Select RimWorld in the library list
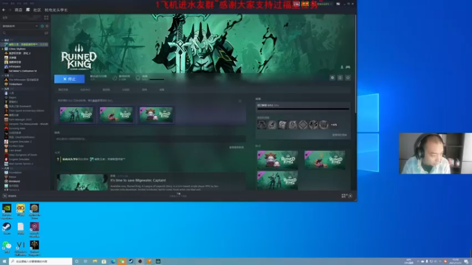 14,181
